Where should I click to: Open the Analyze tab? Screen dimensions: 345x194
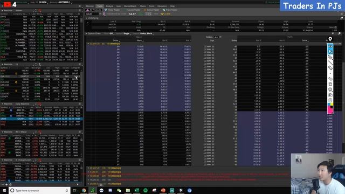109,6
